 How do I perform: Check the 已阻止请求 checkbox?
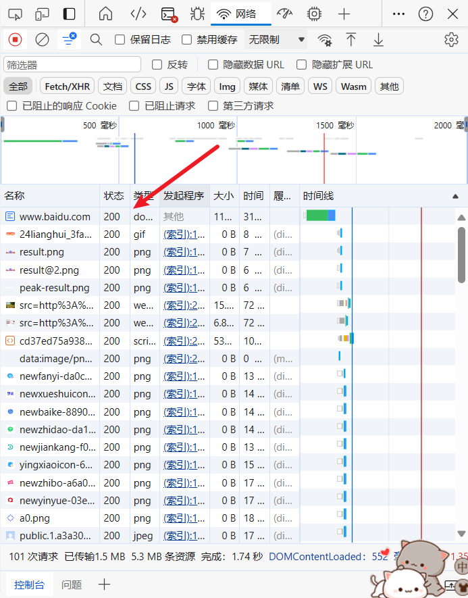tap(134, 105)
